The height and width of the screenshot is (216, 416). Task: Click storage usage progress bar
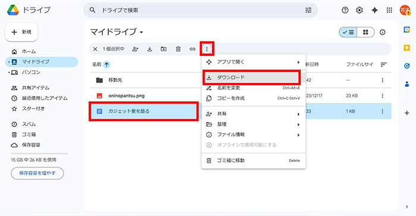pyautogui.click(x=39, y=153)
